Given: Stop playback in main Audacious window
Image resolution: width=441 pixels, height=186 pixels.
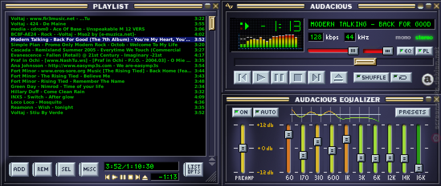Looking at the screenshot, I should [x=298, y=77].
